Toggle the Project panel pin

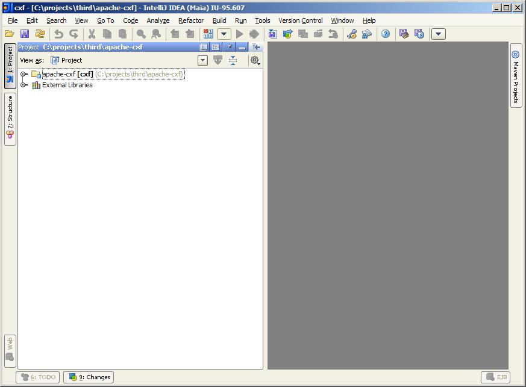pos(229,47)
